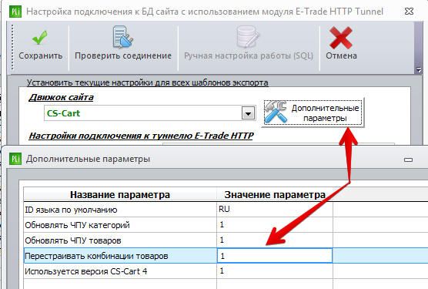
Task: Select row ID языка по умолчанию
Action: [120, 210]
